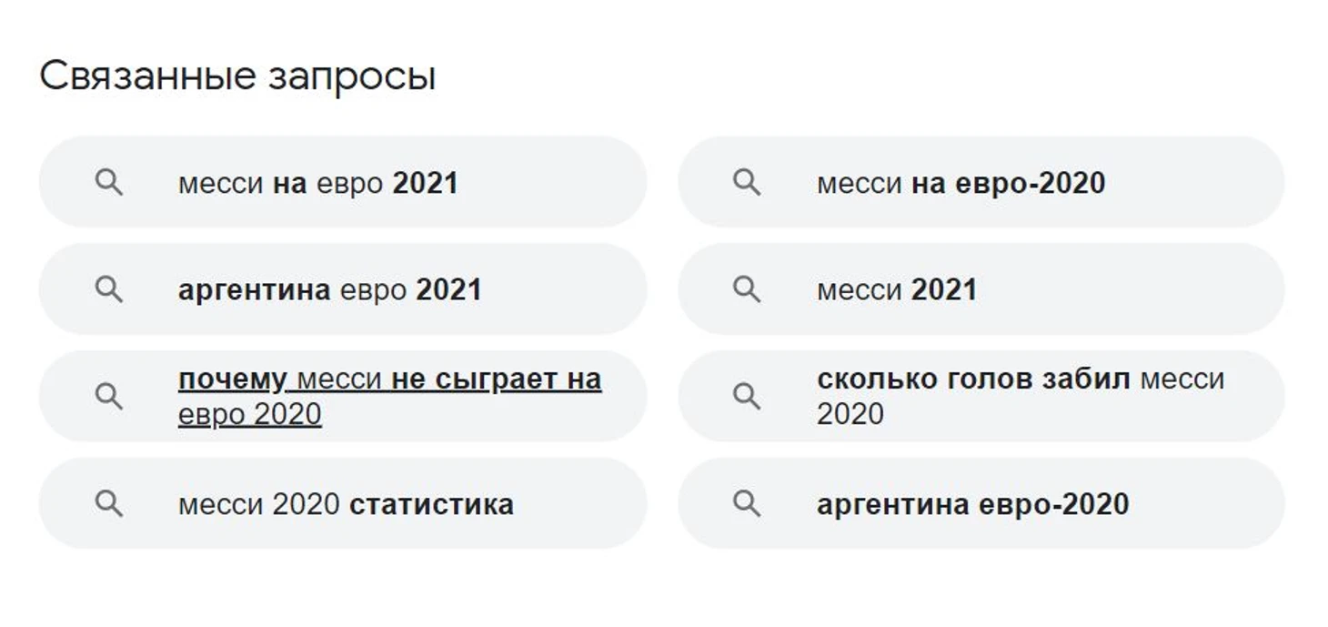Click search icon beside "месси на евро 2021"
The height and width of the screenshot is (627, 1328).
tap(109, 183)
